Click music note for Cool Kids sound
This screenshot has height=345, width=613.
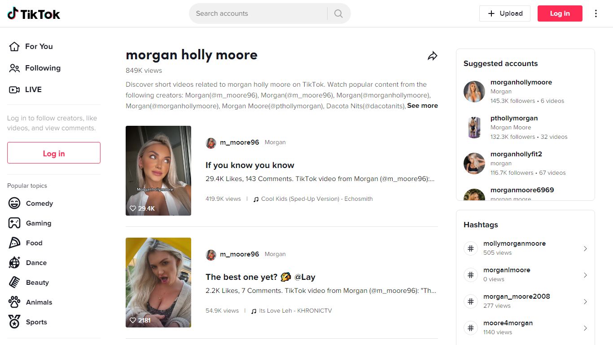click(x=256, y=199)
